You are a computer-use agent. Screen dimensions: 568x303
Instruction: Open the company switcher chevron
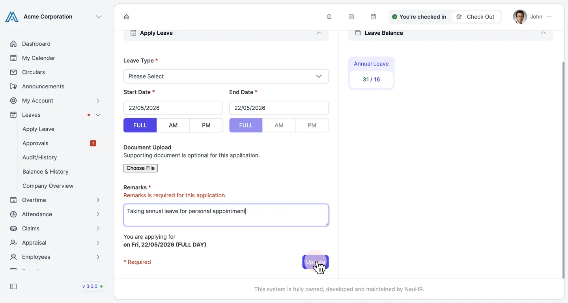coord(99,17)
